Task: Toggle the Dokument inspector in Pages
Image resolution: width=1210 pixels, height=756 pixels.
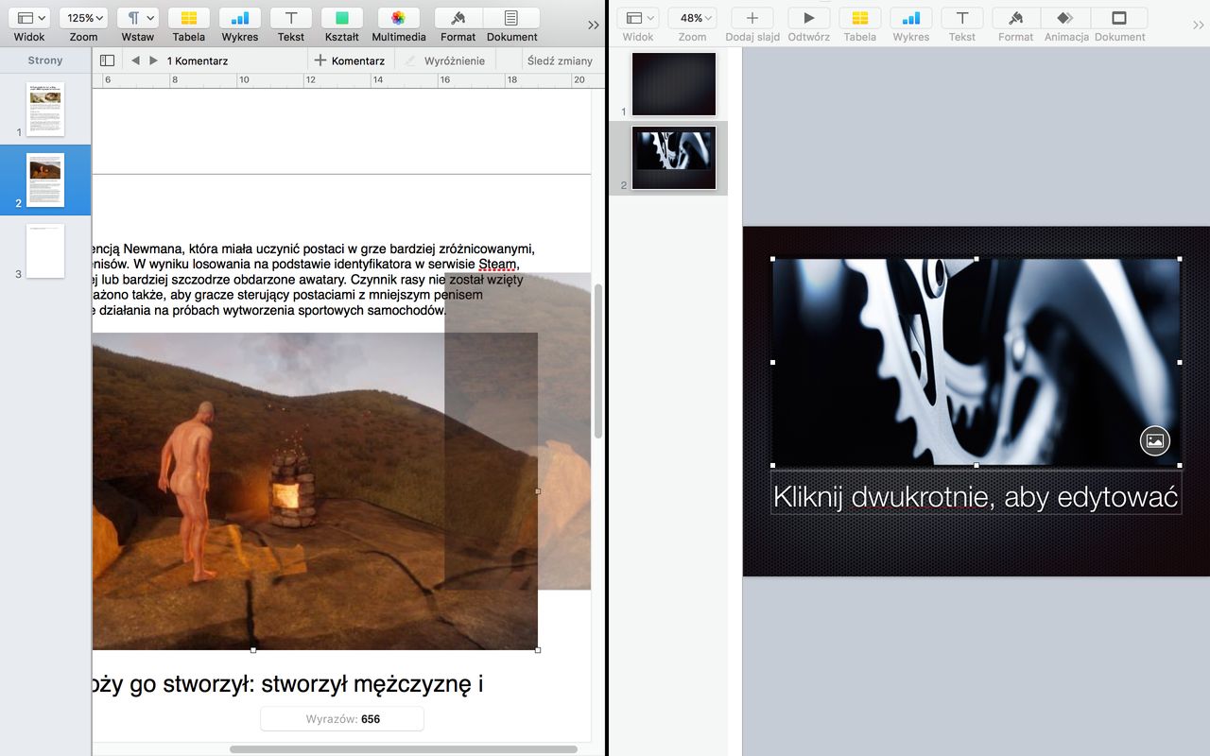Action: [511, 19]
